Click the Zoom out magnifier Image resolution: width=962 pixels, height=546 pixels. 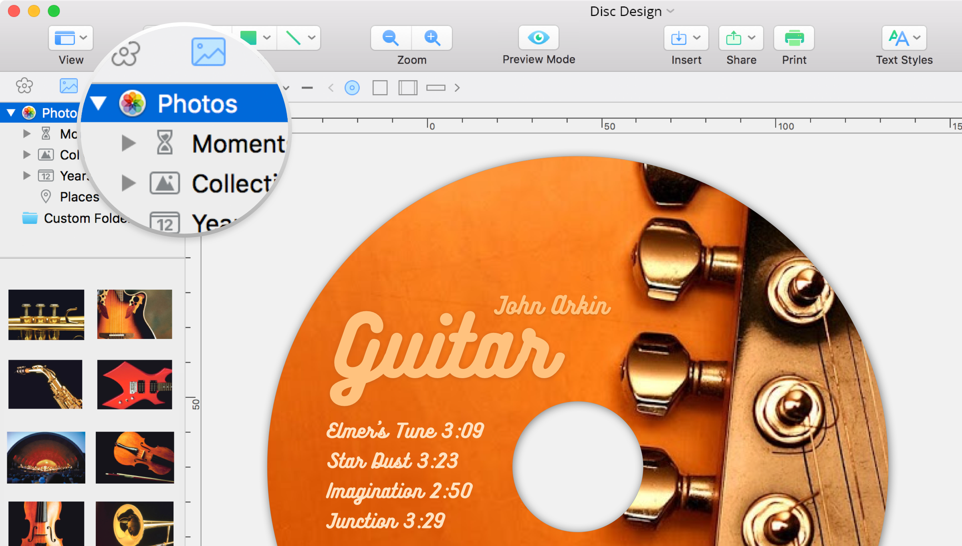391,38
